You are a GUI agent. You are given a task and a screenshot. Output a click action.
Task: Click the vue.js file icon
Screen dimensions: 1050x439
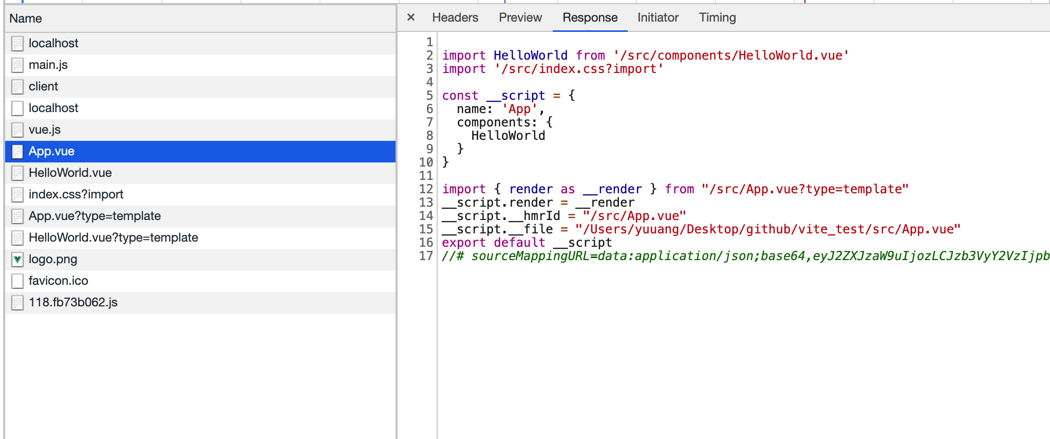coord(17,130)
